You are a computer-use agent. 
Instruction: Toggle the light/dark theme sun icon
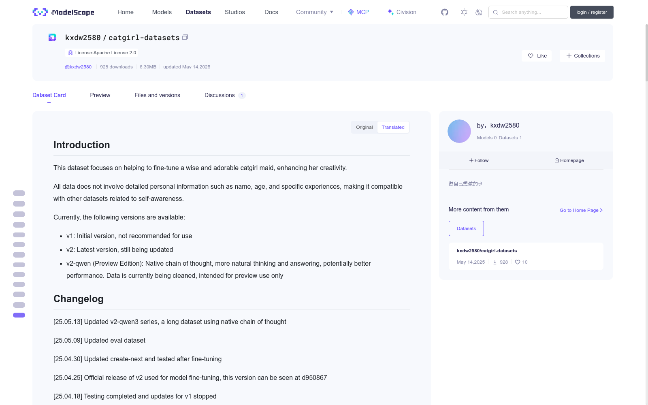click(x=464, y=12)
